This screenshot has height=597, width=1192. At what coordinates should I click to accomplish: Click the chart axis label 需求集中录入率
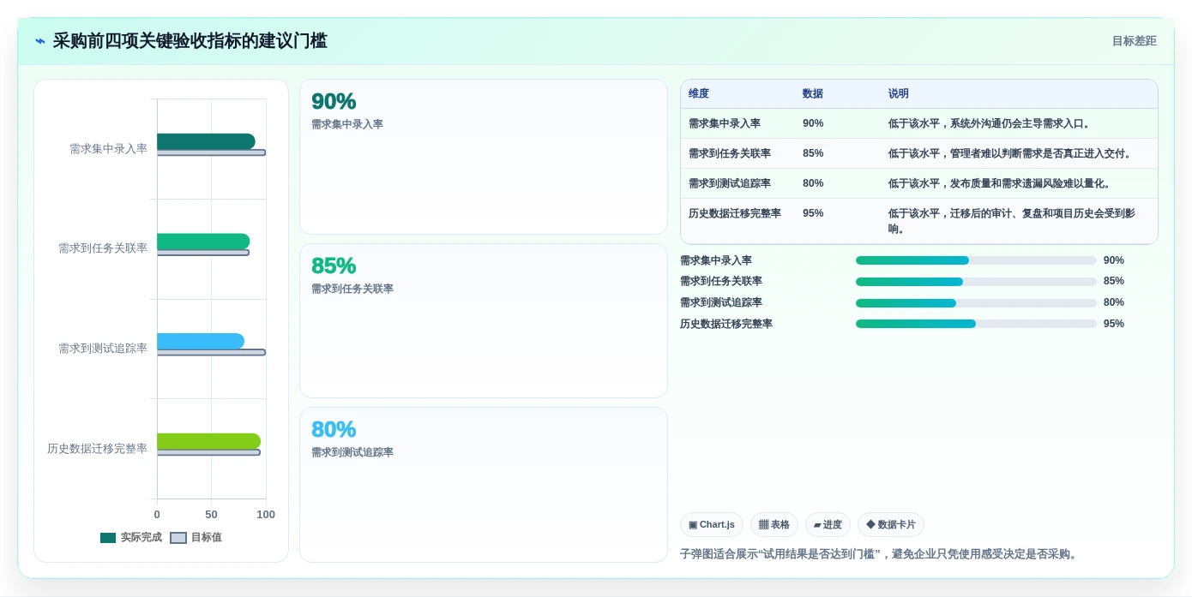[108, 148]
